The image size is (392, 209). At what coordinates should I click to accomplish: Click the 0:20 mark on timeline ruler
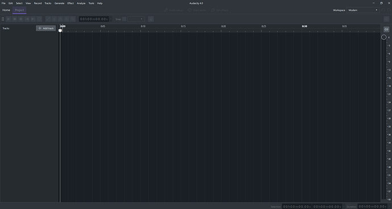click(223, 26)
